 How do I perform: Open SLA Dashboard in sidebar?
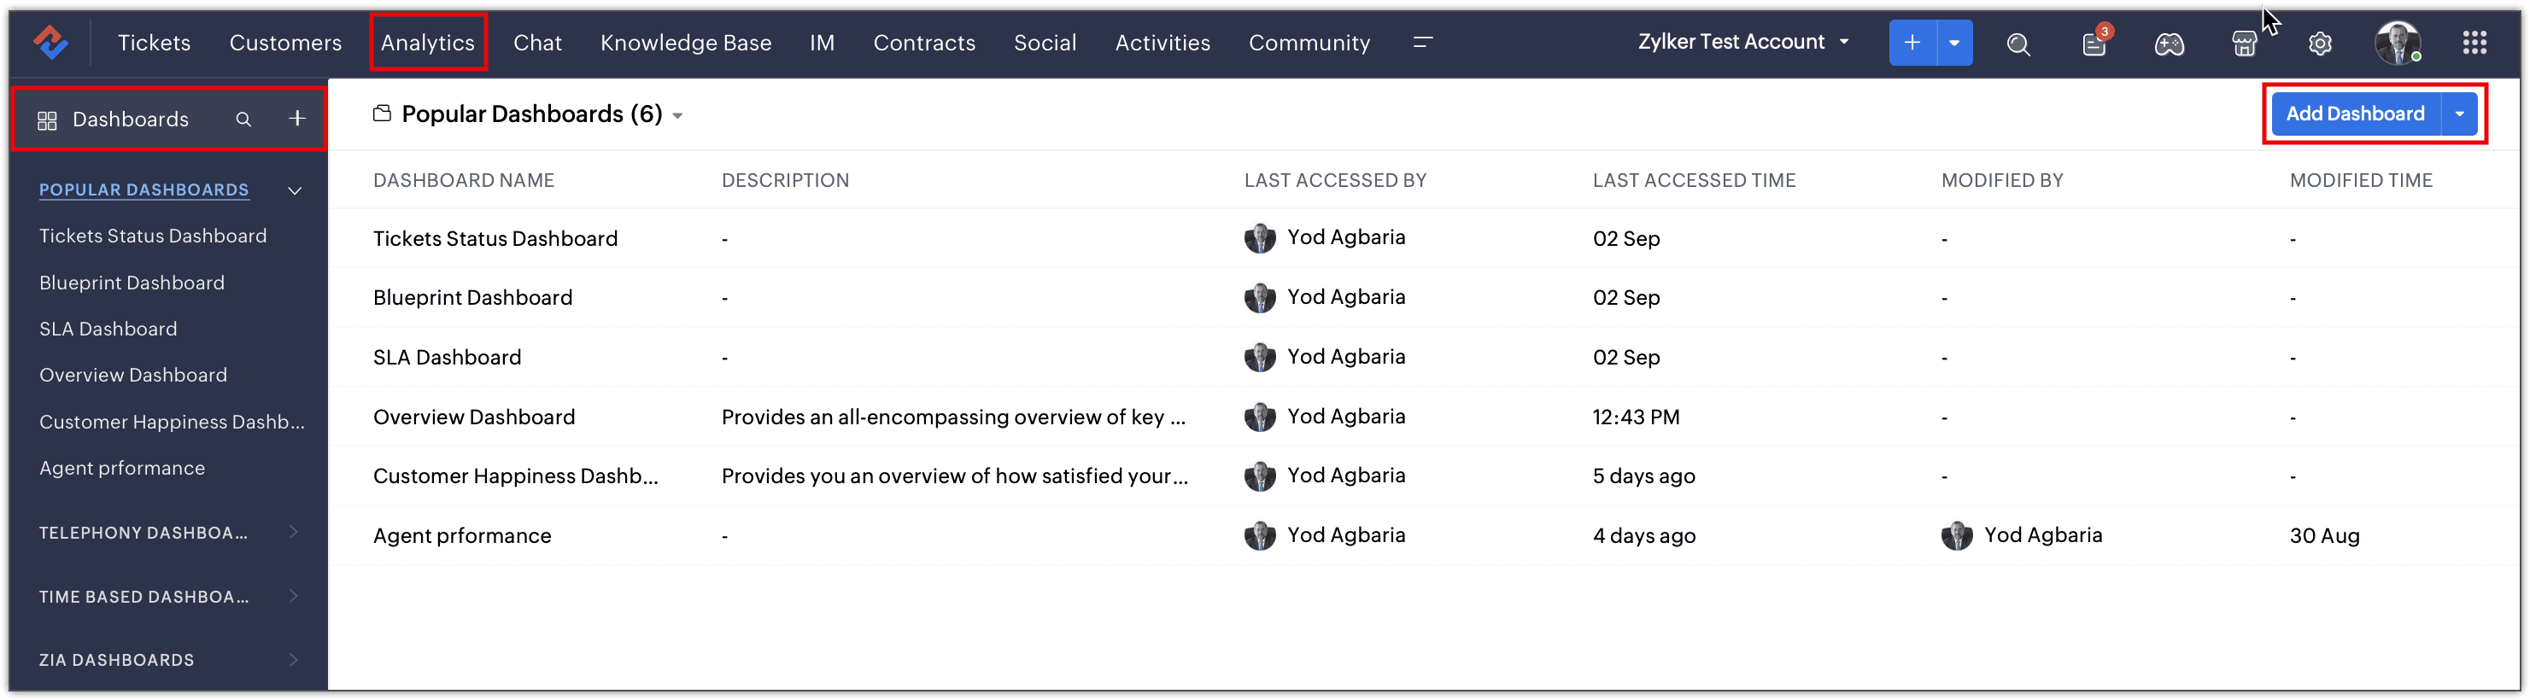coord(108,329)
